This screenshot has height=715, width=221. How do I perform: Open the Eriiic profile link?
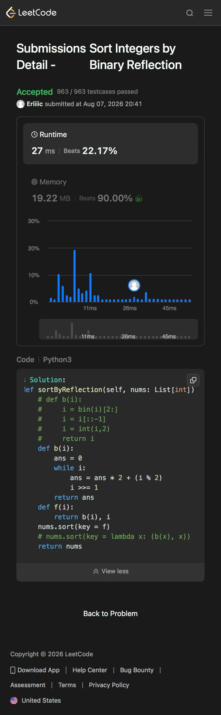click(35, 104)
